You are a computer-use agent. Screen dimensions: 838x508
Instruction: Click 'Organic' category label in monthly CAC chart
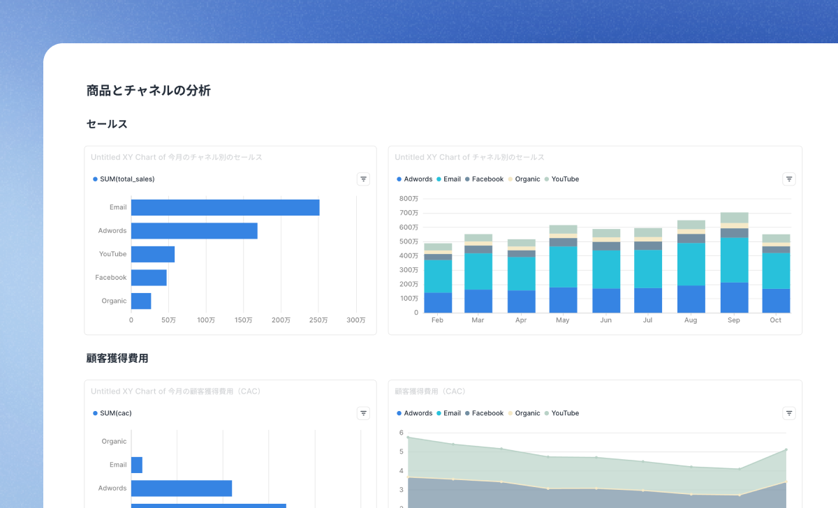pyautogui.click(x=114, y=442)
